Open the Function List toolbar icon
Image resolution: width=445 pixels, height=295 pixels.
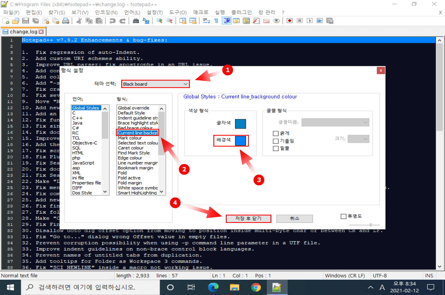256,21
